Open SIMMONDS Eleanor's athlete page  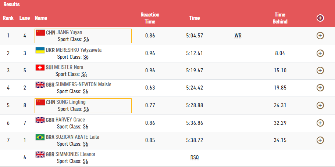pyautogui.click(x=75, y=154)
